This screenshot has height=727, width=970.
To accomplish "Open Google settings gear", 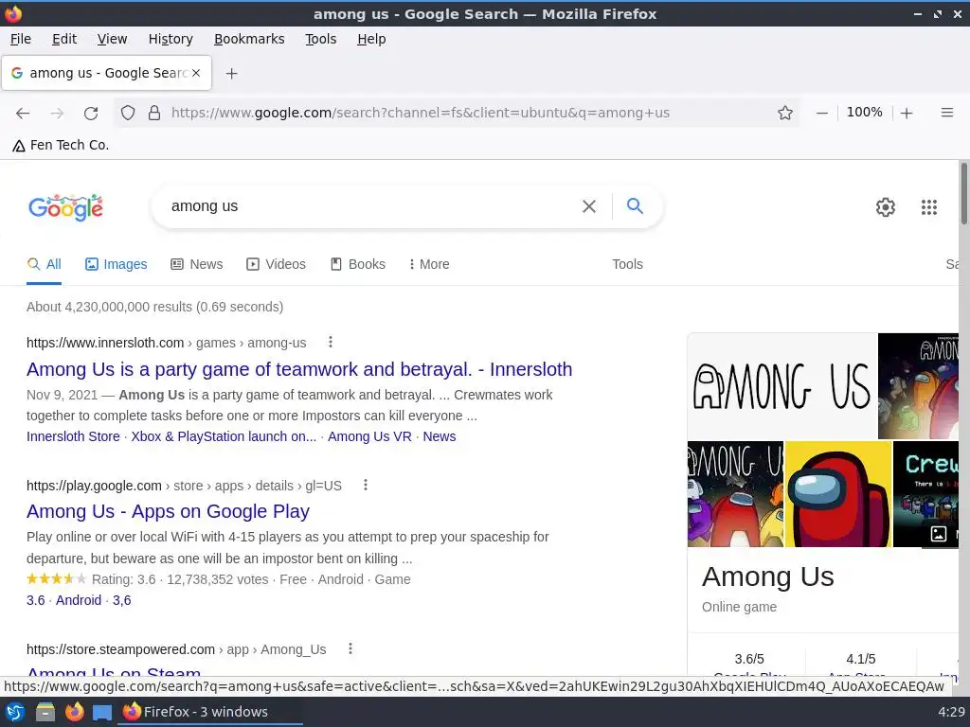I will click(886, 207).
